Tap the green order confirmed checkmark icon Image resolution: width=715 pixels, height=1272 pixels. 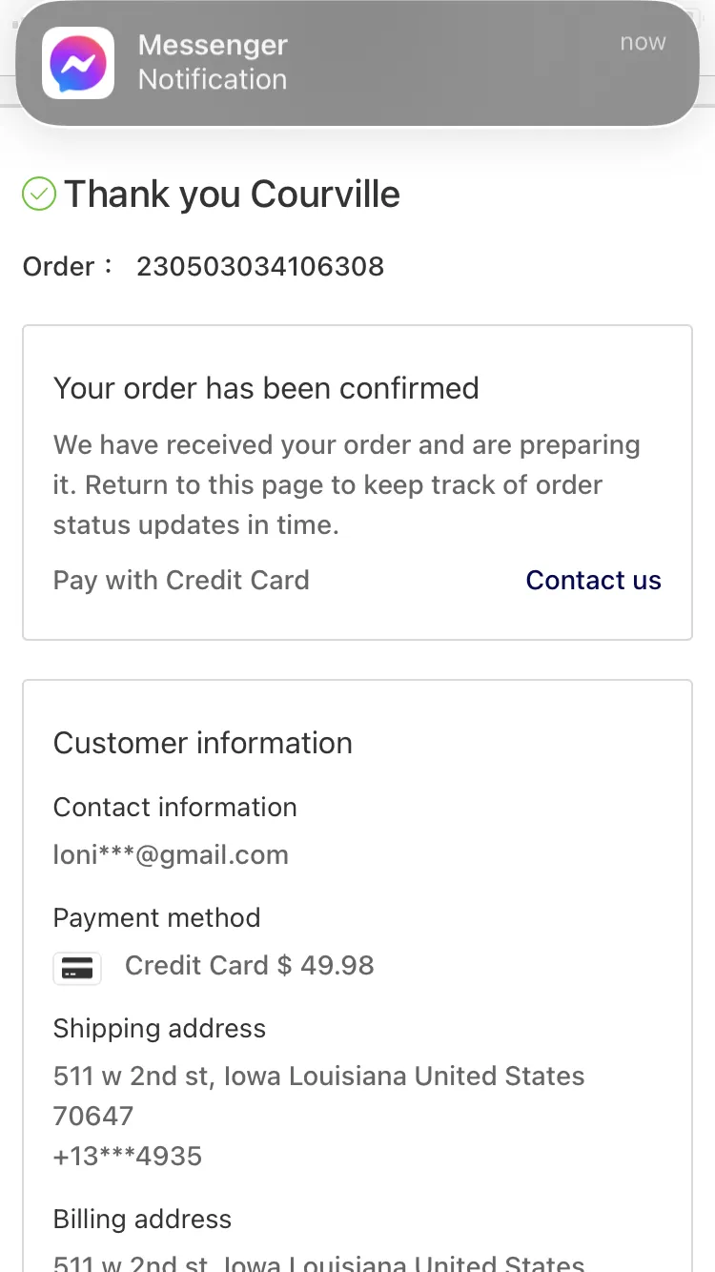coord(39,195)
